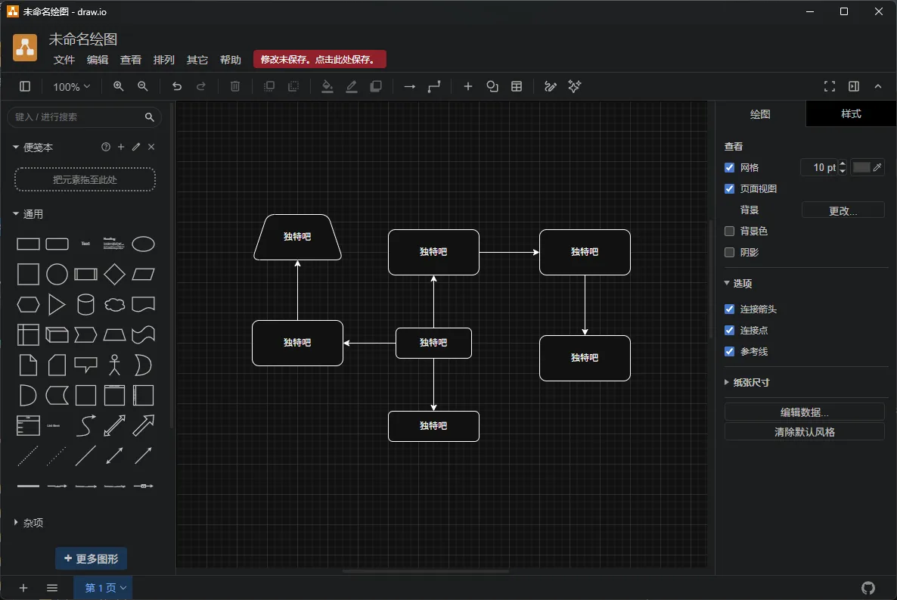Open the 查看 view menu
The width and height of the screenshot is (897, 600).
(130, 60)
